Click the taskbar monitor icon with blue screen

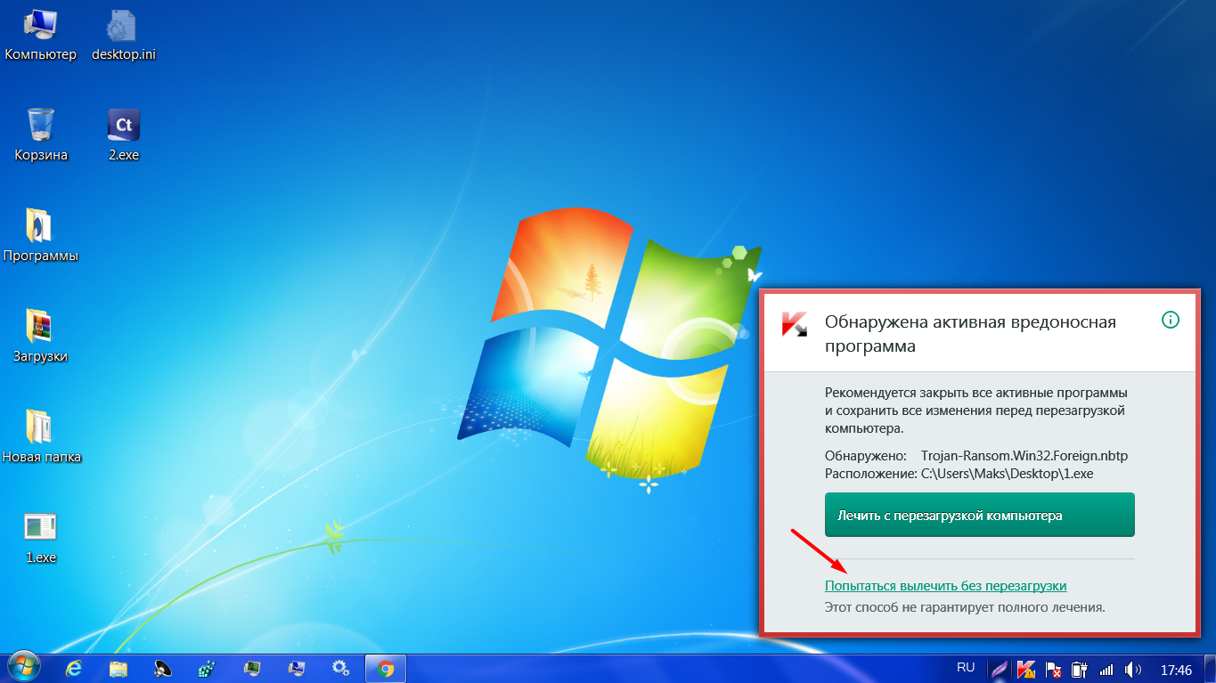point(297,668)
